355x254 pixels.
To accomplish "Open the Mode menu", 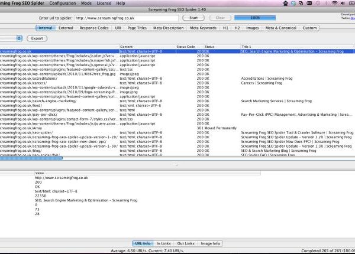I will (86, 3).
